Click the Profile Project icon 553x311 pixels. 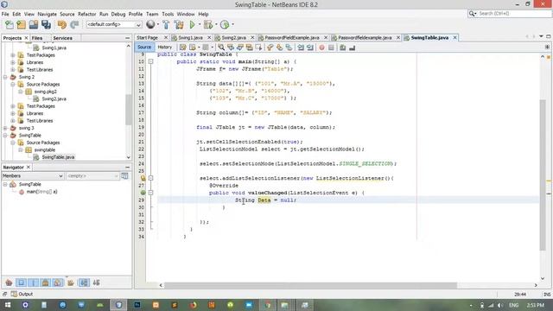click(225, 24)
